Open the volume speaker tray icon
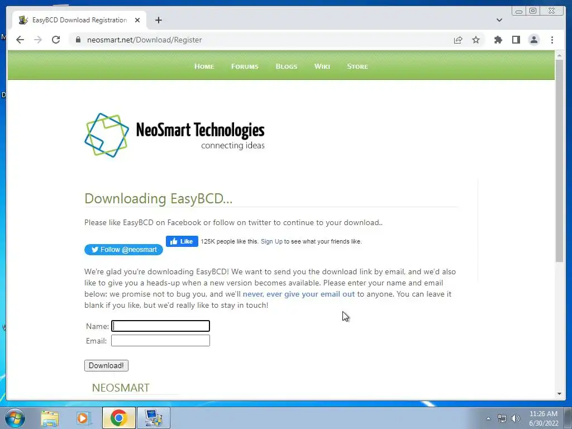 click(515, 418)
